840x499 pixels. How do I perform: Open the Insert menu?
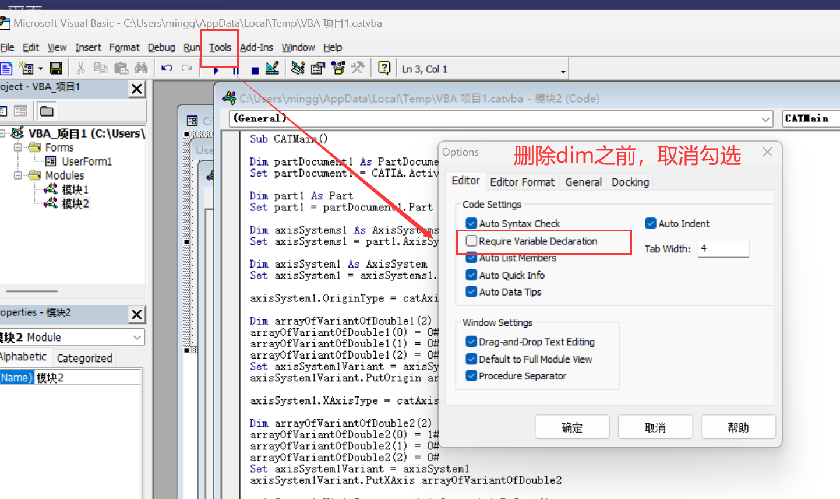[88, 47]
